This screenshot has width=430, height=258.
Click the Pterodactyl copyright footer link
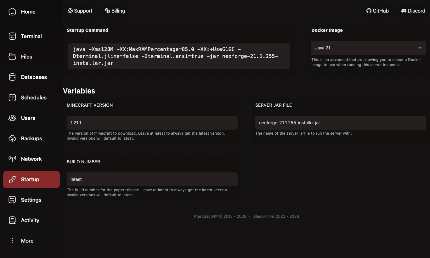point(220,216)
